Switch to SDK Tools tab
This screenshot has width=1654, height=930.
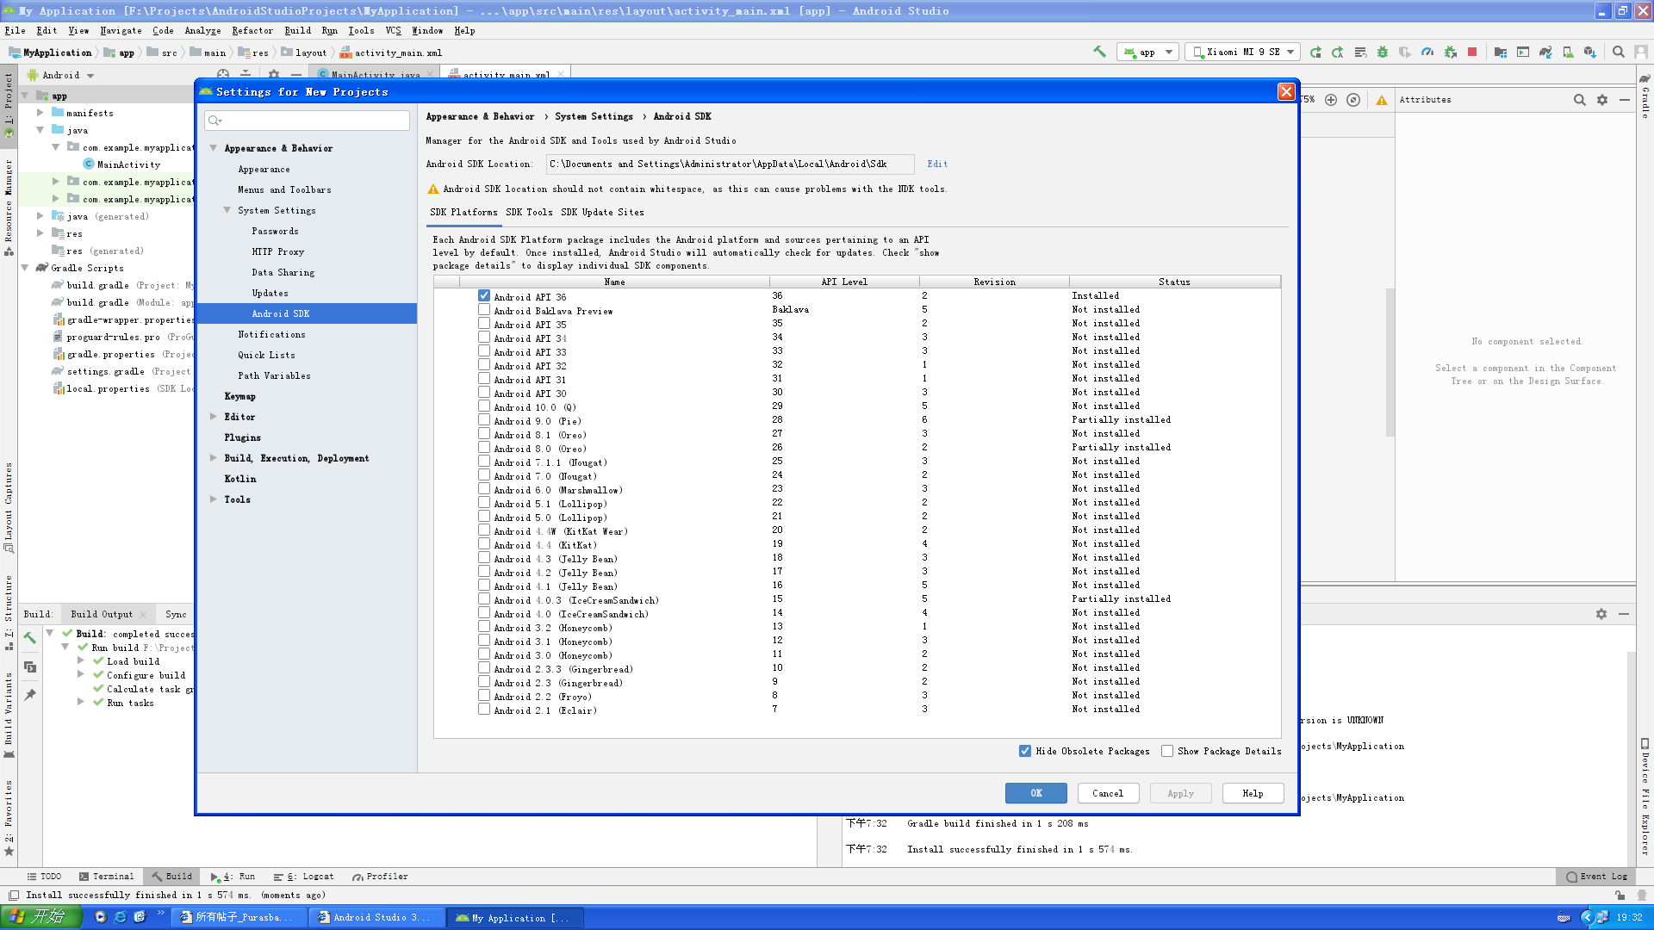529,212
